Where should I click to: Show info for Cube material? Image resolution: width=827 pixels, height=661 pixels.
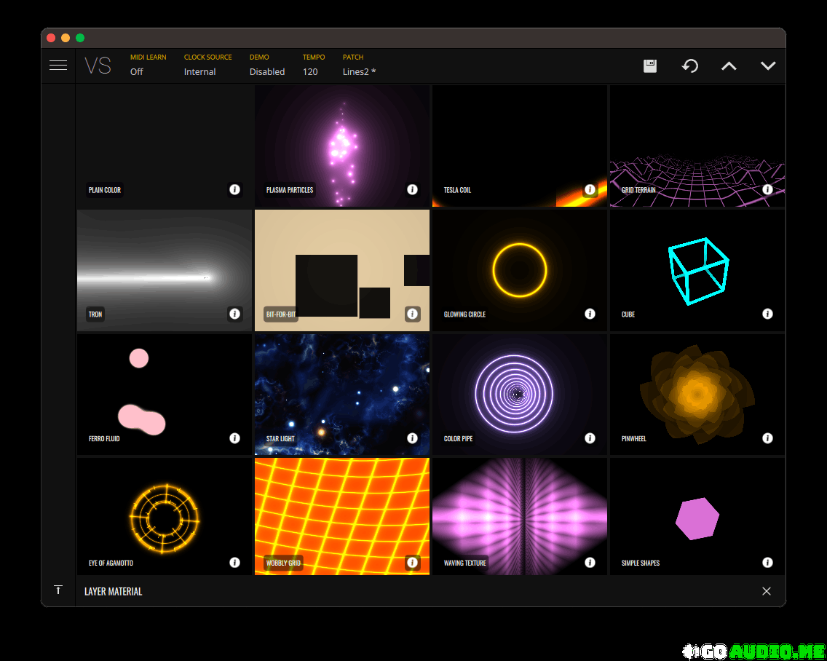click(x=767, y=314)
